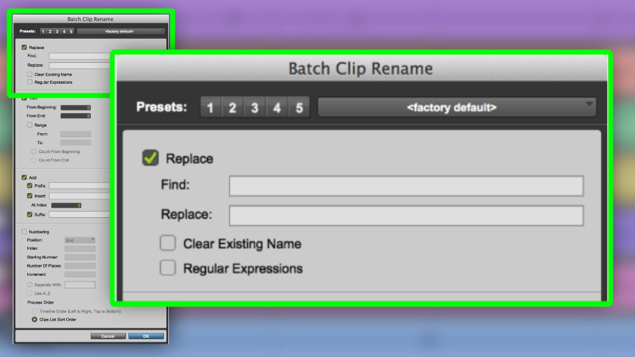The image size is (635, 357).
Task: Click the small dialog's Find field
Action: (79, 56)
